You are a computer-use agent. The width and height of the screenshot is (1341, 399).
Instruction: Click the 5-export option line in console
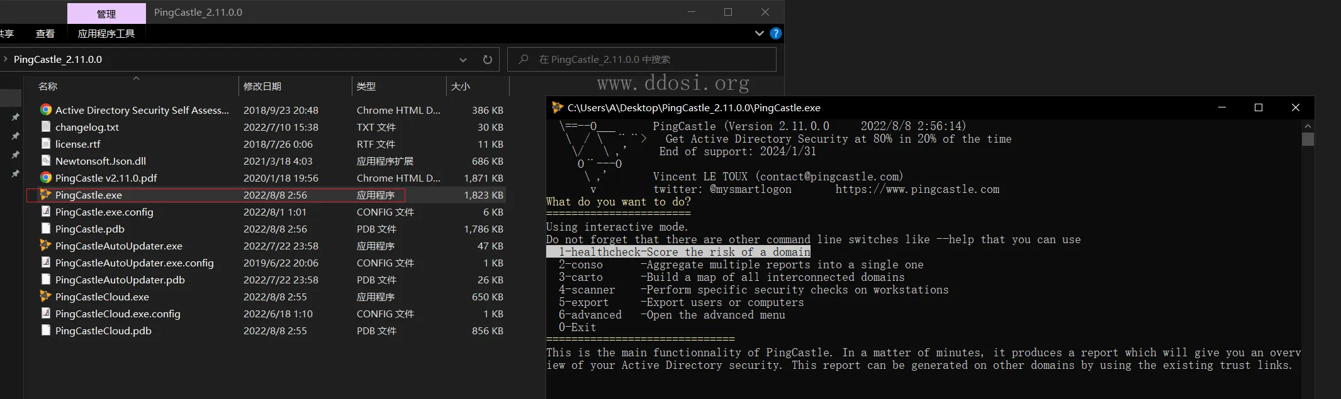[x=682, y=302]
